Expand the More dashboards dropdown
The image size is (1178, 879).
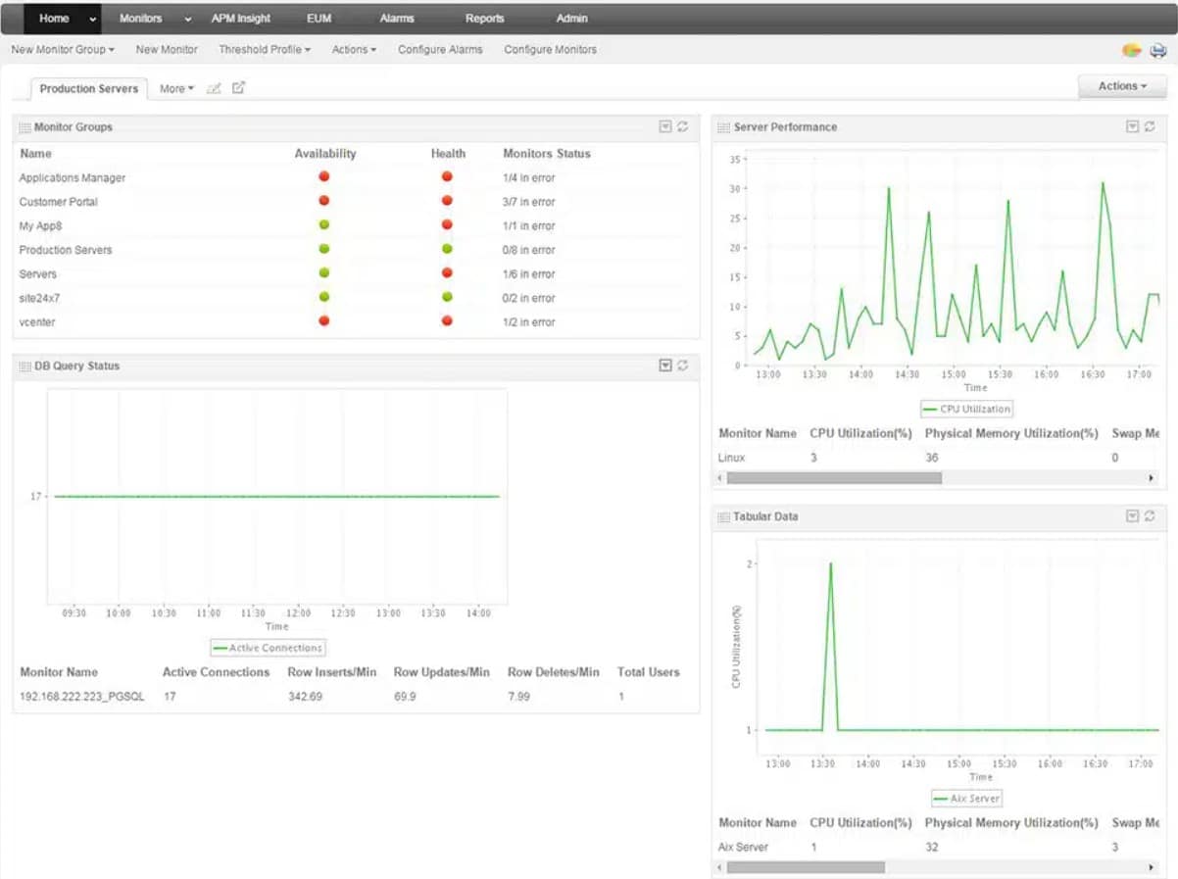point(176,88)
